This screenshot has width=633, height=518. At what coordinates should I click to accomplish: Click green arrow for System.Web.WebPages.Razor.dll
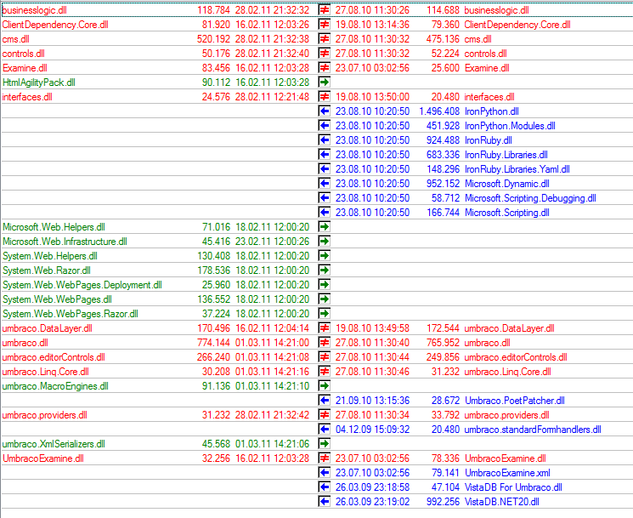coord(325,314)
